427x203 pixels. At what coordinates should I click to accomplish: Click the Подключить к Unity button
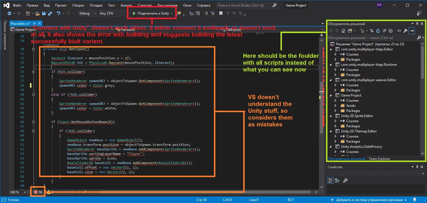point(152,13)
